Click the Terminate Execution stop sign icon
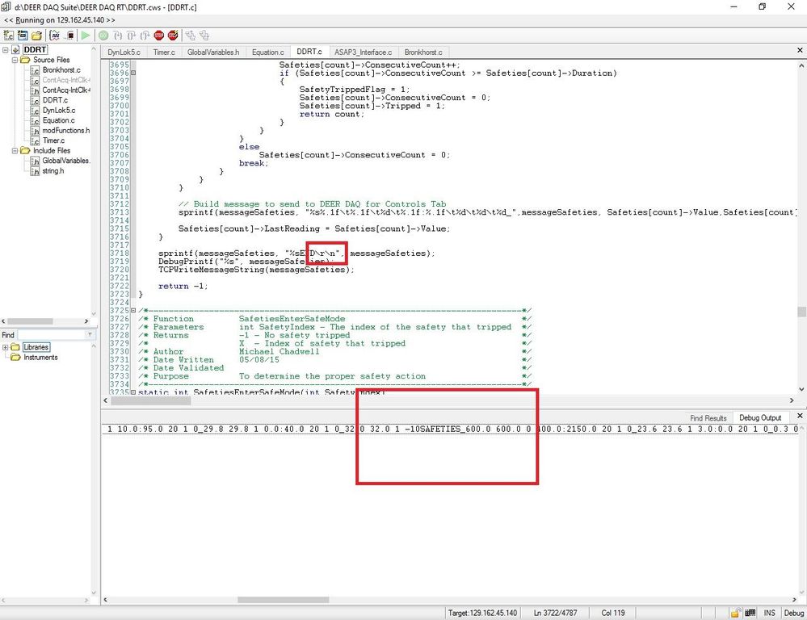 (159, 36)
